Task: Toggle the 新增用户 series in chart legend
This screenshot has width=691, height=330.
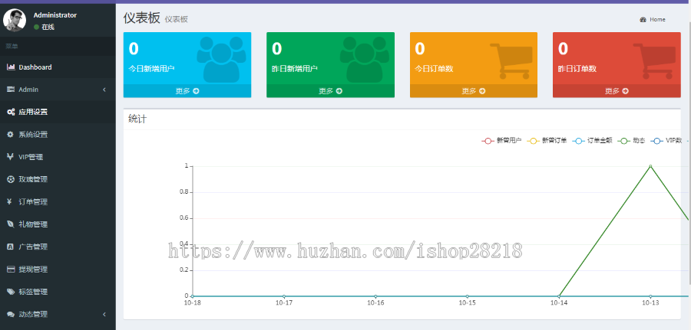Action: [501, 141]
